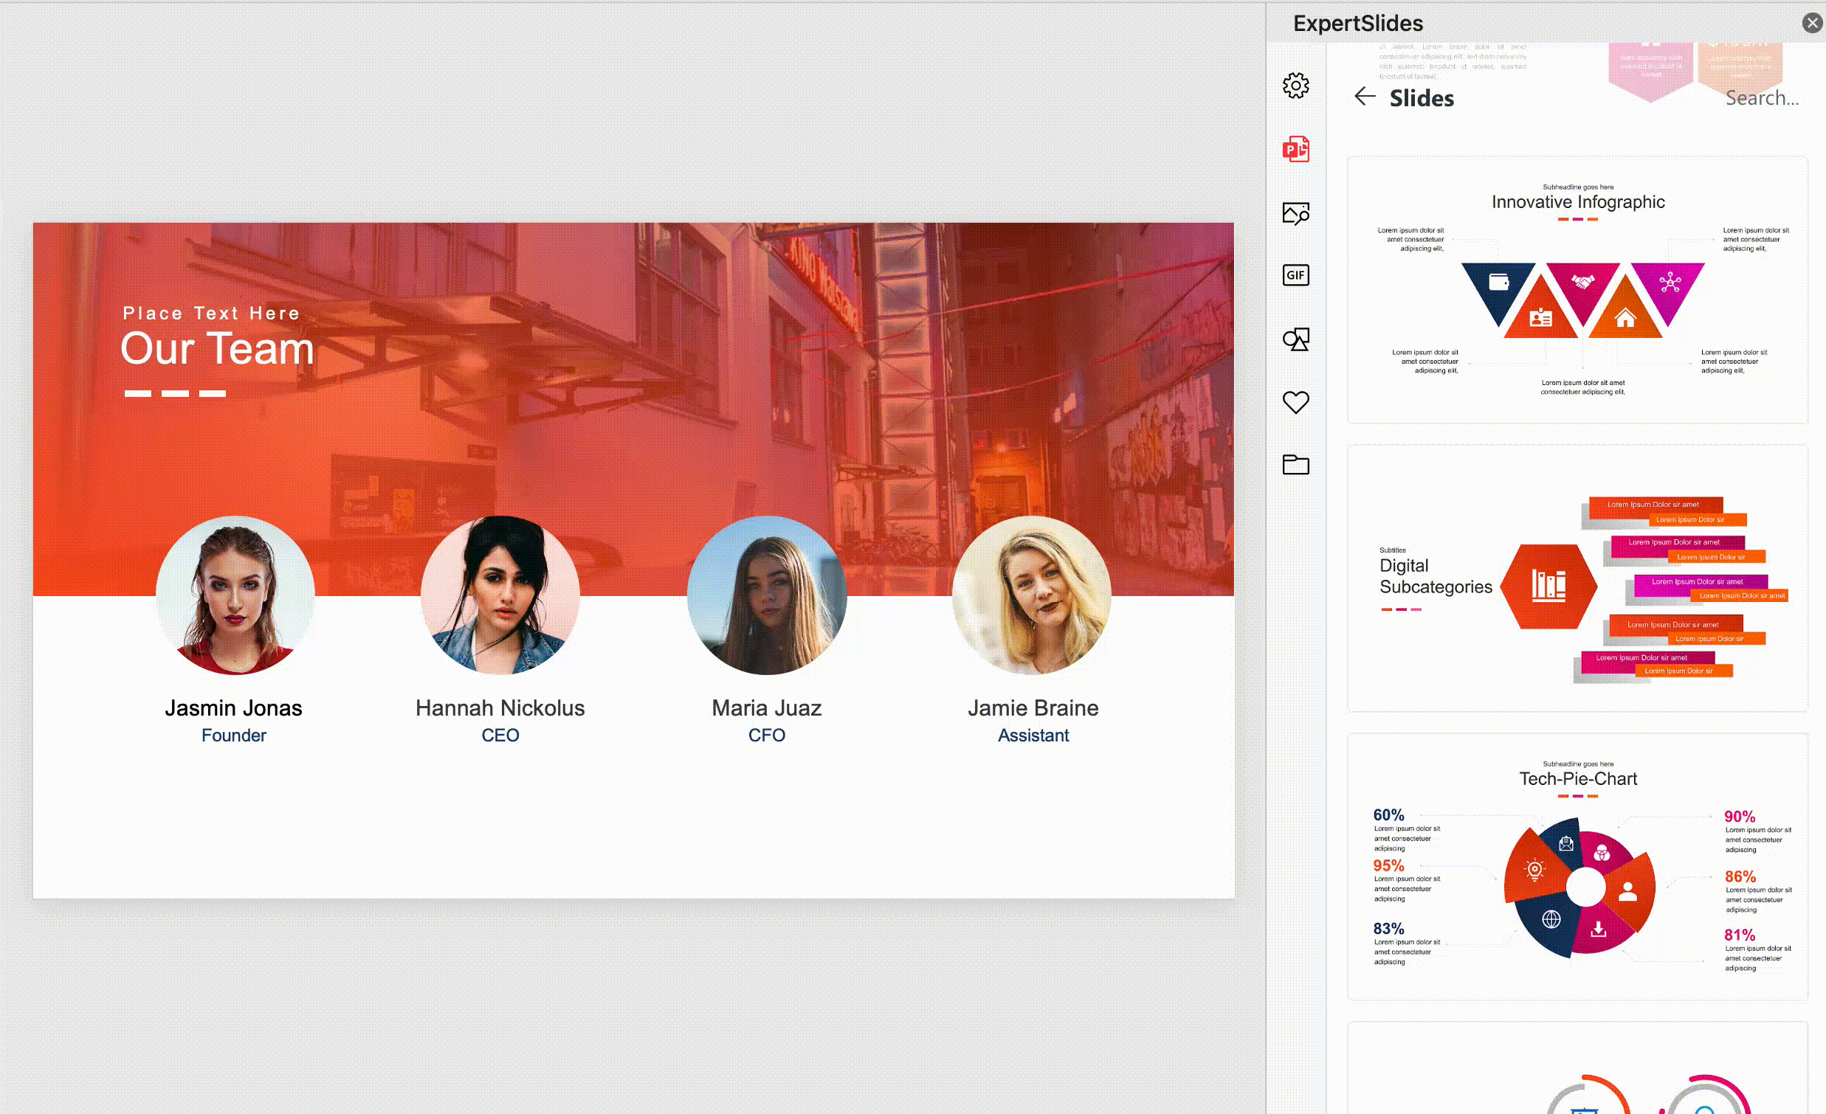This screenshot has width=1826, height=1114.
Task: Select the name Jasmin Jonas
Action: (x=233, y=708)
